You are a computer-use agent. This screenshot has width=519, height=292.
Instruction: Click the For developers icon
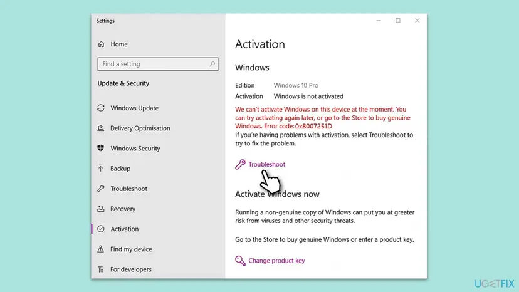click(x=101, y=269)
